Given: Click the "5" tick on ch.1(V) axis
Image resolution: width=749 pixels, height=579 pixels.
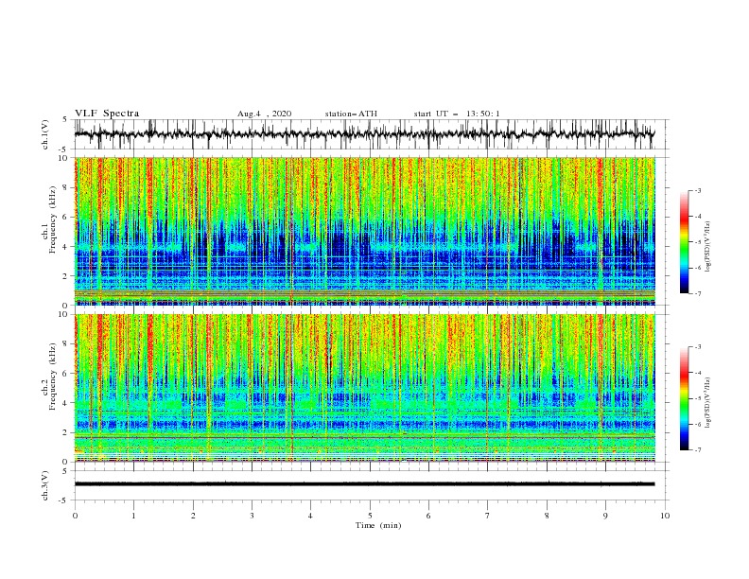Looking at the screenshot, I should click(65, 120).
